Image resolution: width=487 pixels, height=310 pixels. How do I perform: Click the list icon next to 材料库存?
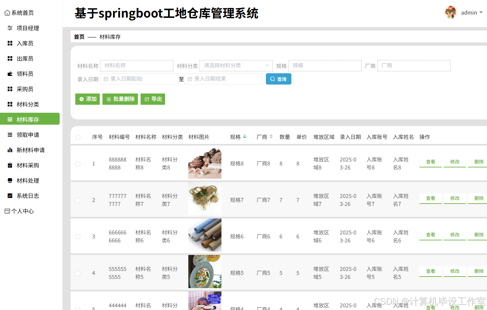click(10, 120)
